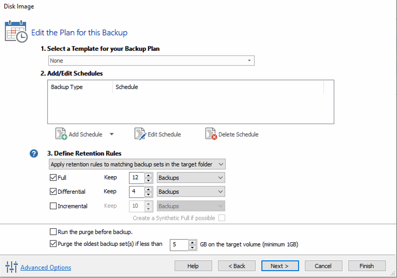Click the backup plan calendar clock icon
The image size is (397, 278).
[x=16, y=32]
